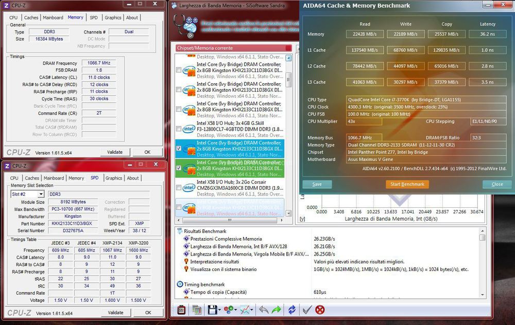Screen dimensions: 515x325
Task: Click OK in the CPU-Z Memory window
Action: 147,152
